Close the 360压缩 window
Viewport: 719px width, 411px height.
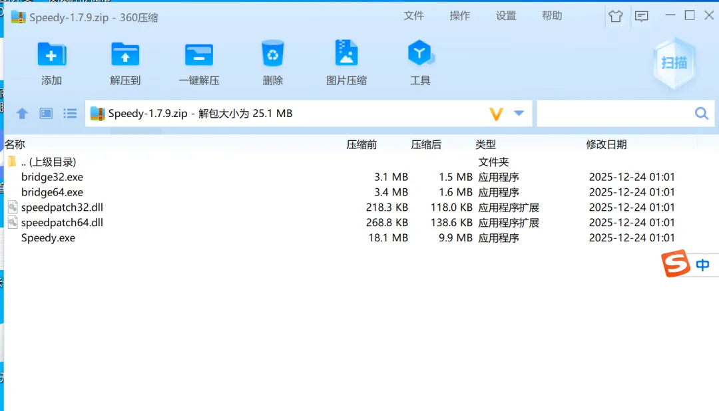pos(709,15)
